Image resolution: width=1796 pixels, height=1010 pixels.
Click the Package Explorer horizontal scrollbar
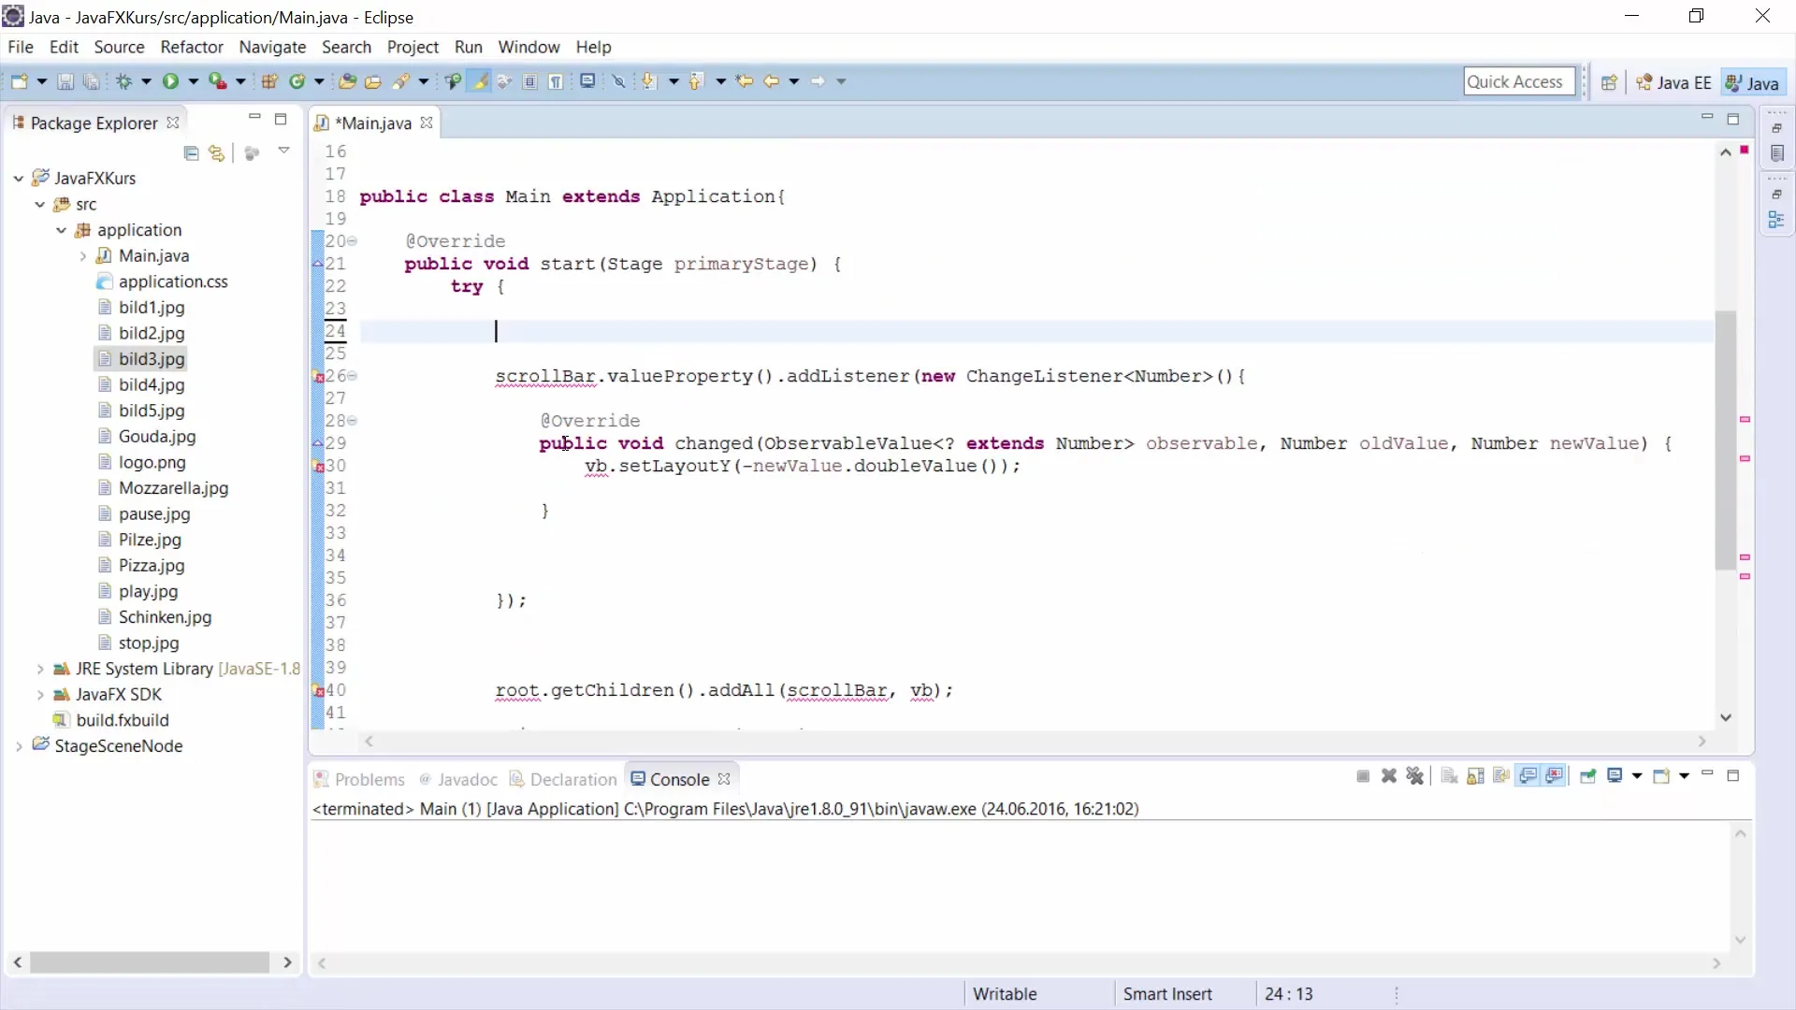(x=150, y=962)
